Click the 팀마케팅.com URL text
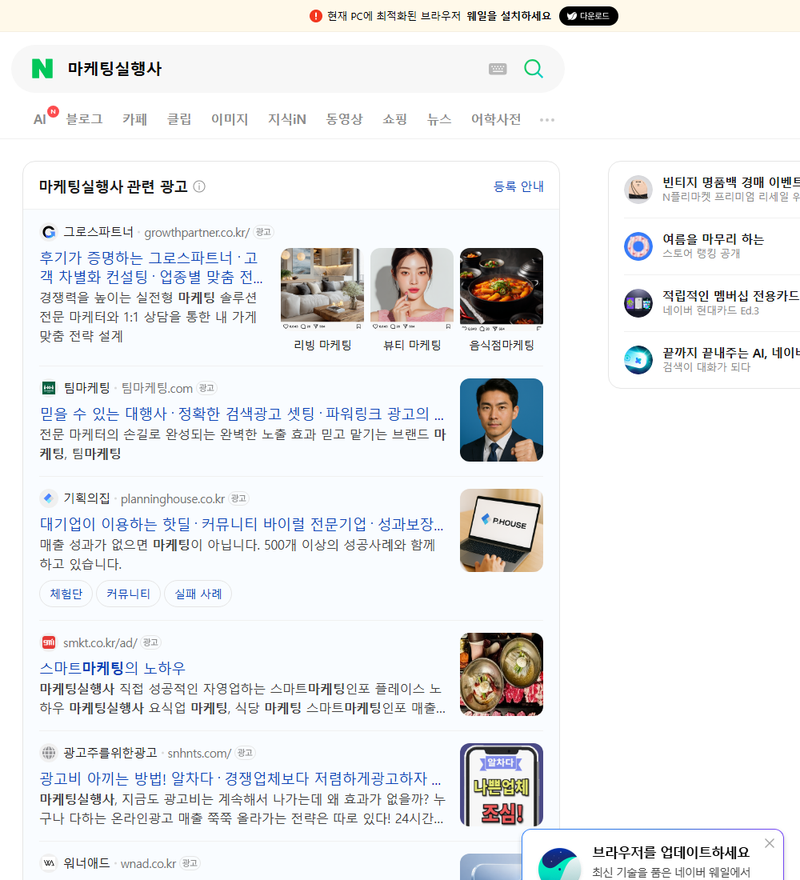 [x=157, y=388]
